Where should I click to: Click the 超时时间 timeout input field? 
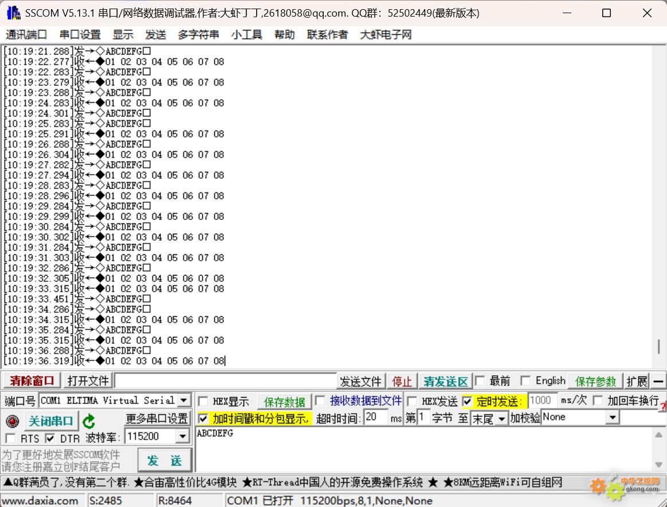click(x=376, y=418)
